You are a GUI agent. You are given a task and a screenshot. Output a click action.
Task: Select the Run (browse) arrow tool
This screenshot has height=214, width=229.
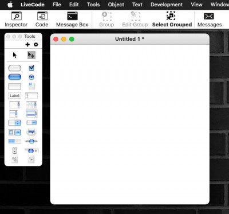(15, 55)
